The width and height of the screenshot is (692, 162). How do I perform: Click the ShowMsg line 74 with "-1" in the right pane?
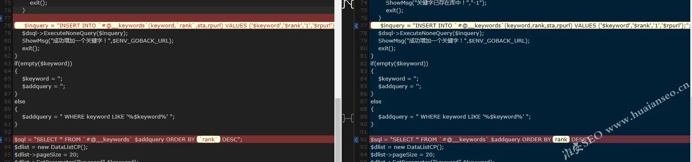click(x=436, y=3)
